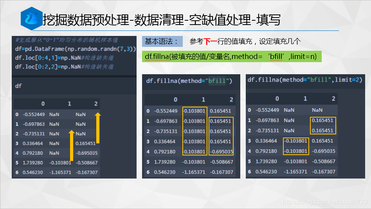
Task: Click 0.336464 in the middle bfill table
Action: click(x=165, y=142)
